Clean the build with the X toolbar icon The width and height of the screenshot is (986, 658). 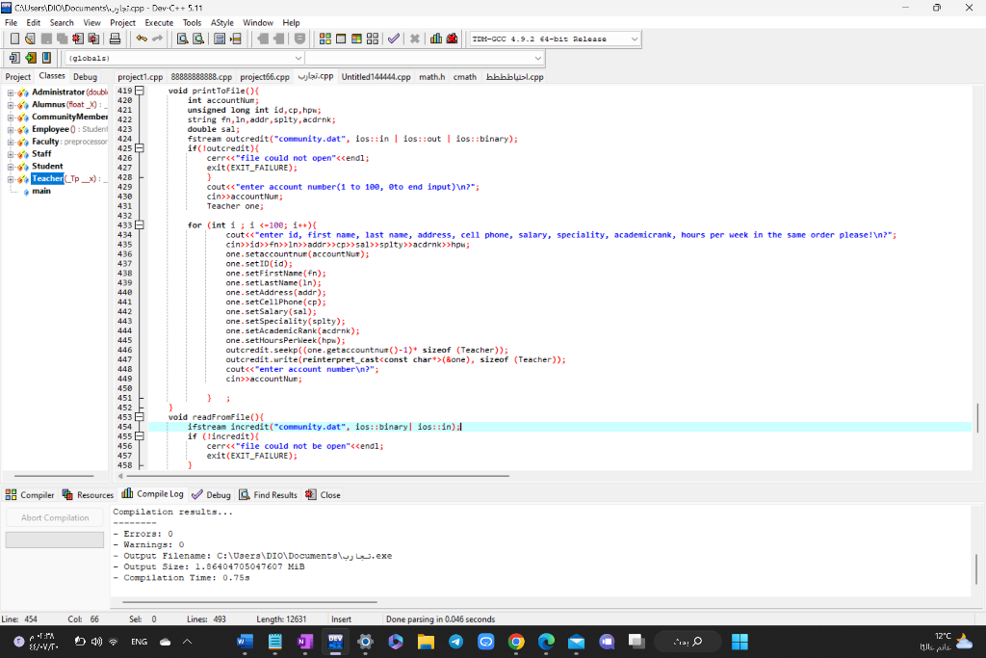click(x=414, y=39)
